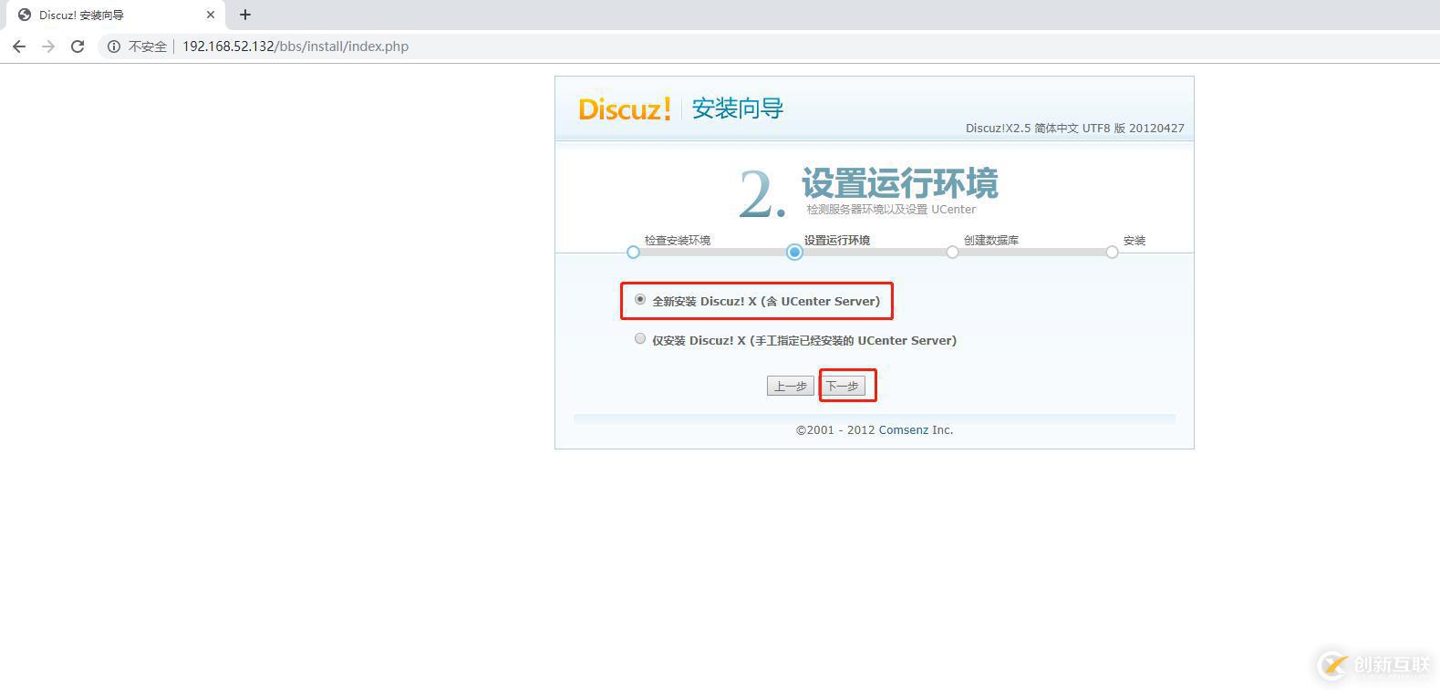Go back with the browser back arrow
This screenshot has height=692, width=1440.
click(19, 46)
